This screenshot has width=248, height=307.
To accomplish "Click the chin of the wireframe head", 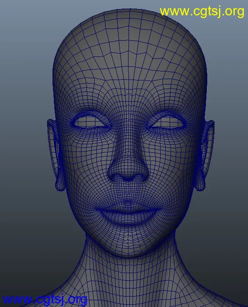I will click(x=129, y=245).
